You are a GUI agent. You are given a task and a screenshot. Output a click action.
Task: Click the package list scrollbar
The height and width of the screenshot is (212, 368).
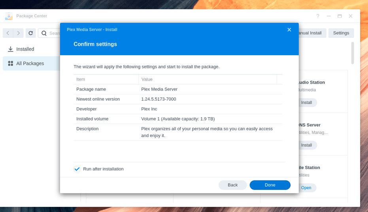point(353,53)
